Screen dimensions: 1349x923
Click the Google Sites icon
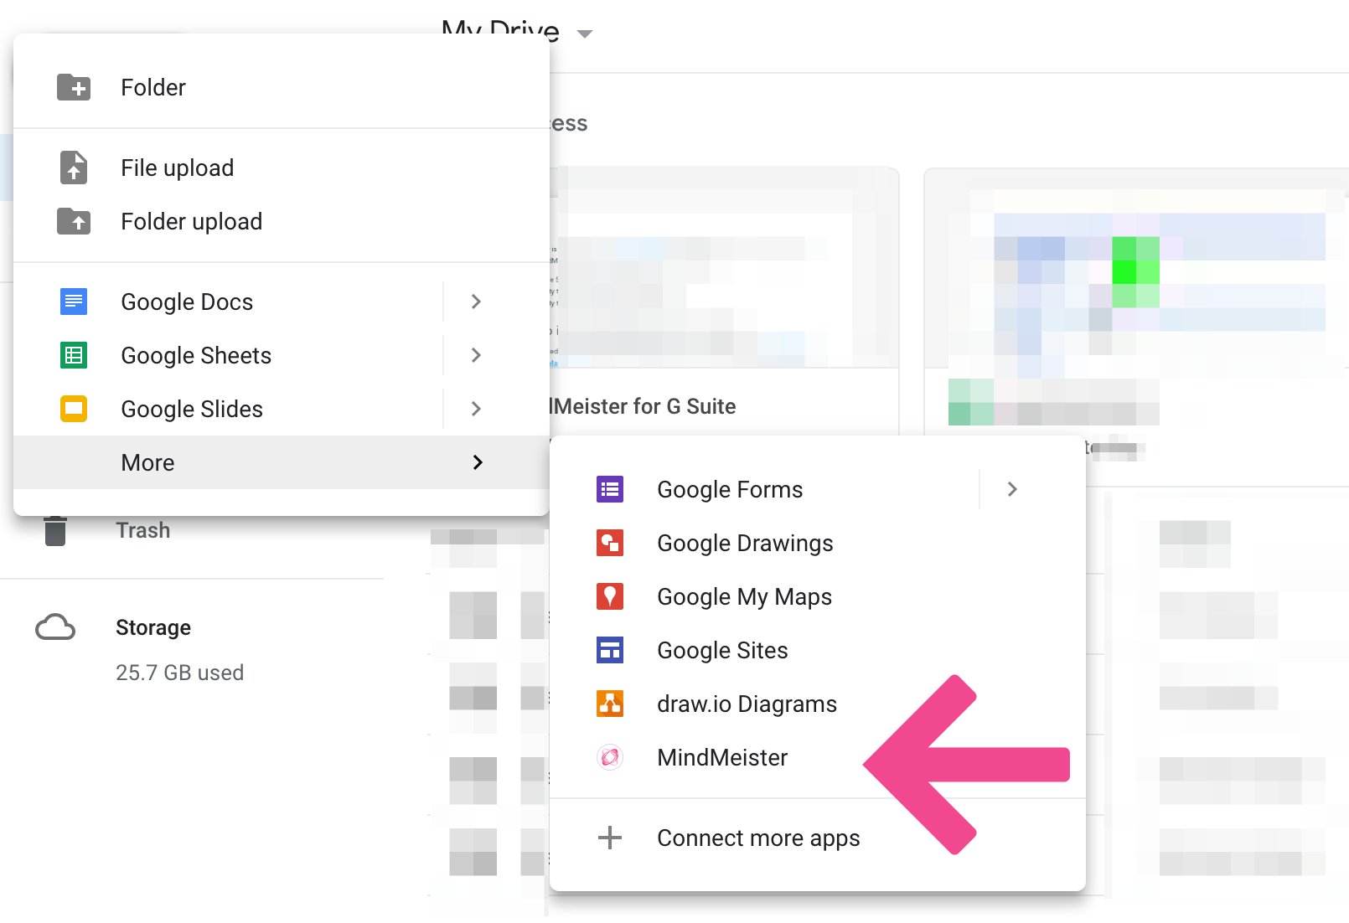610,650
